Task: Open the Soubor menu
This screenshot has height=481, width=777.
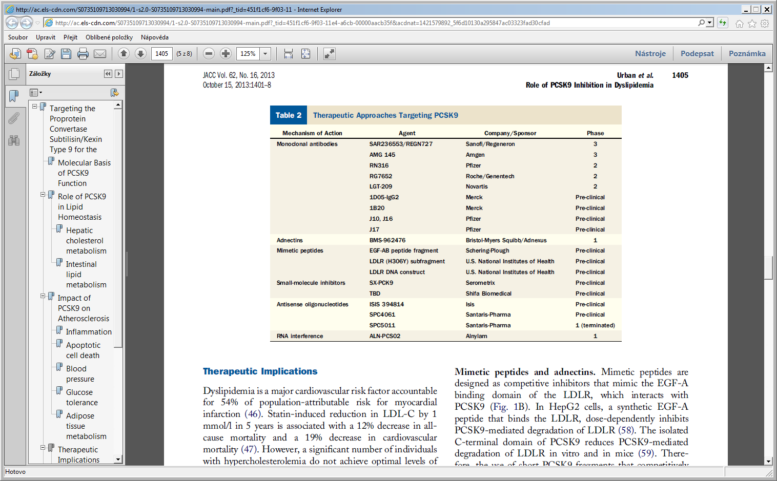Action: (18, 37)
